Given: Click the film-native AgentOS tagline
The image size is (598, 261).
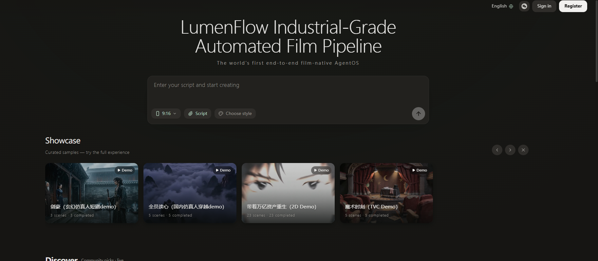Looking at the screenshot, I should pos(288,63).
